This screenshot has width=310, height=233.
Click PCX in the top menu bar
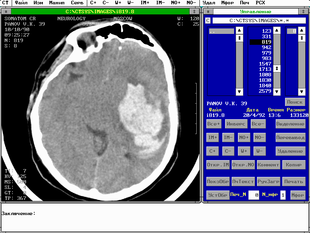260,3
